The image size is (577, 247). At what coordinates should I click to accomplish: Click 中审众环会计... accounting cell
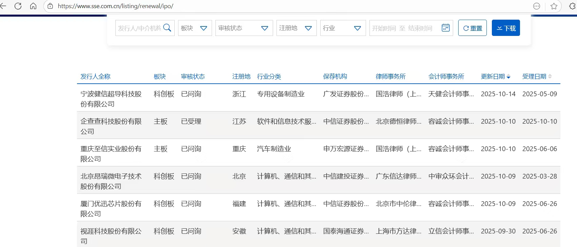451,176
